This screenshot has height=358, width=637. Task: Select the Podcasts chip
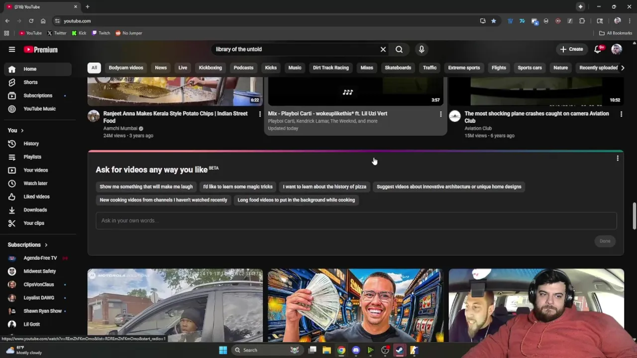(243, 68)
